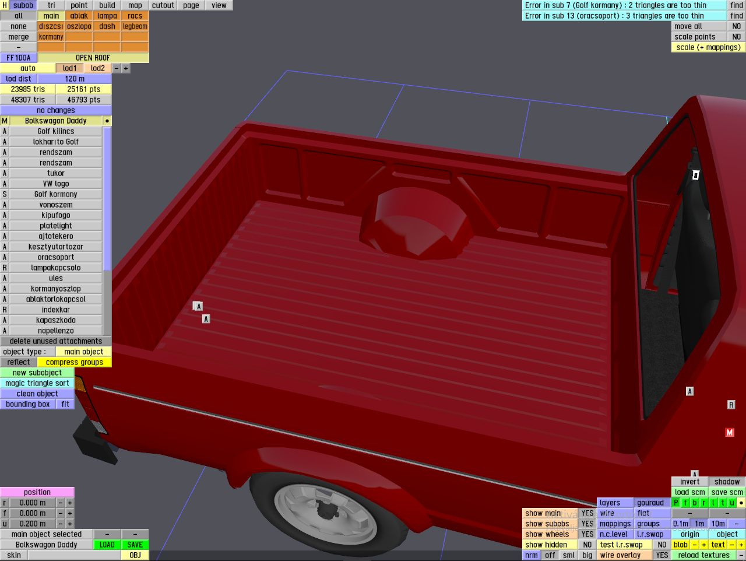Toggle the NO value beside show hidden
Image resolution: width=746 pixels, height=561 pixels.
(587, 545)
